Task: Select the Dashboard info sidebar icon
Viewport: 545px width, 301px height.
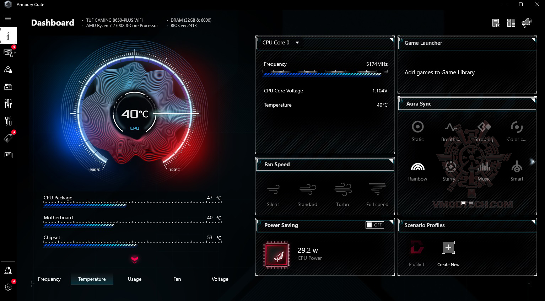Action: click(8, 36)
